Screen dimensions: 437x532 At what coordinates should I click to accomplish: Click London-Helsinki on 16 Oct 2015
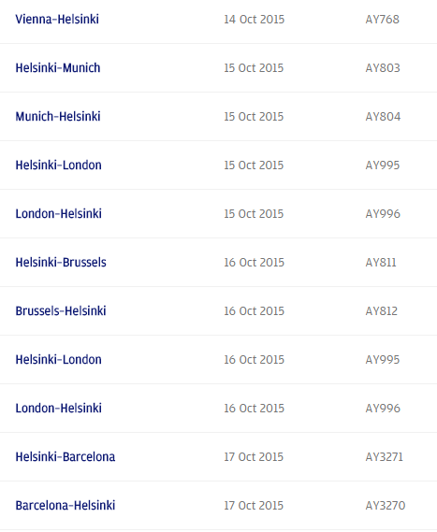(x=58, y=409)
